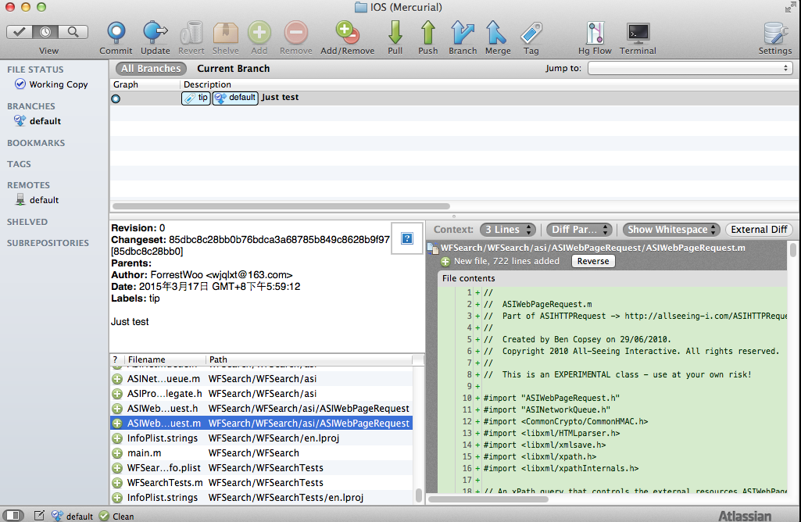Click the SUBREPOSITORIES sidebar header
The height and width of the screenshot is (522, 801).
[x=48, y=243]
